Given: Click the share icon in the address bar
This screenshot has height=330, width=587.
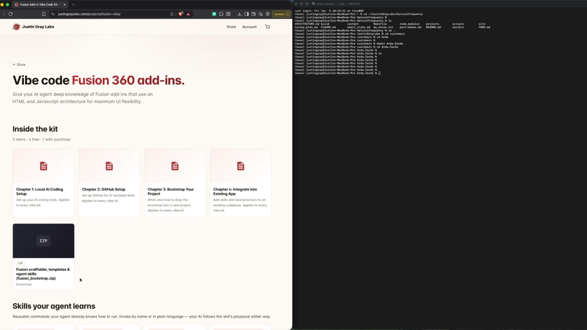Looking at the screenshot, I should [172, 14].
